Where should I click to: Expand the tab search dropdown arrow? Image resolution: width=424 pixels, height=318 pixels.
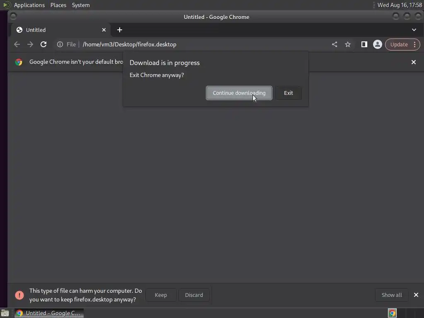pyautogui.click(x=414, y=30)
